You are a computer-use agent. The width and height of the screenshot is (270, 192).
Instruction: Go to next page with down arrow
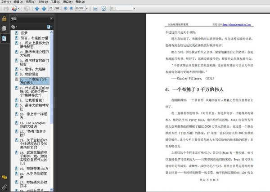(x=44, y=9)
